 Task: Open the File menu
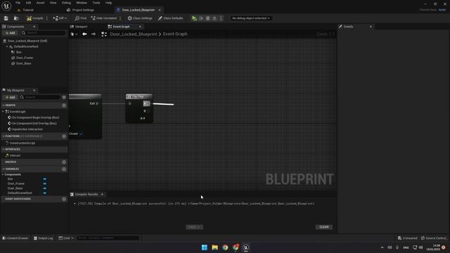coord(18,3)
